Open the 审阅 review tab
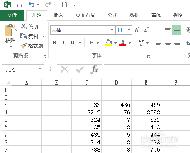 click(x=156, y=15)
